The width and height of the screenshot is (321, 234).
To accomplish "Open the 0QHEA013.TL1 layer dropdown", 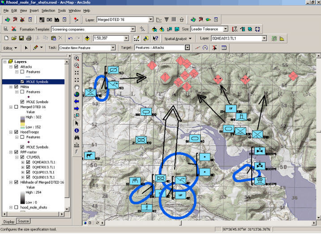I will (264, 38).
